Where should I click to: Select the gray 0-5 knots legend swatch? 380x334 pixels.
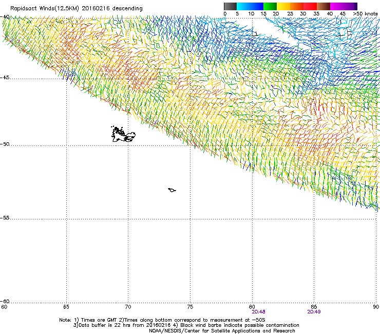point(230,6)
